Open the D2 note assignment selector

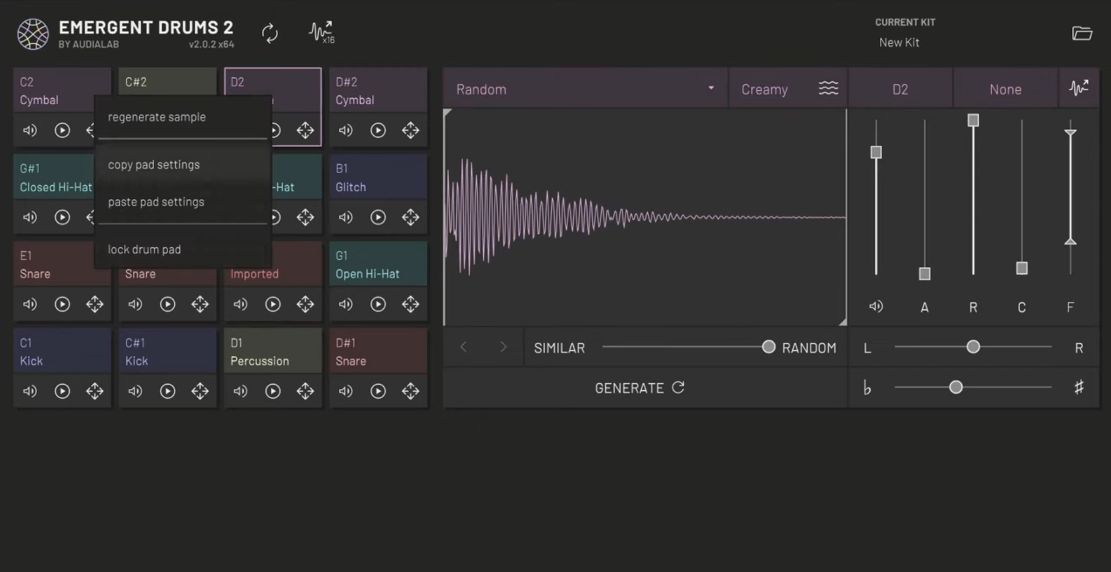(900, 89)
